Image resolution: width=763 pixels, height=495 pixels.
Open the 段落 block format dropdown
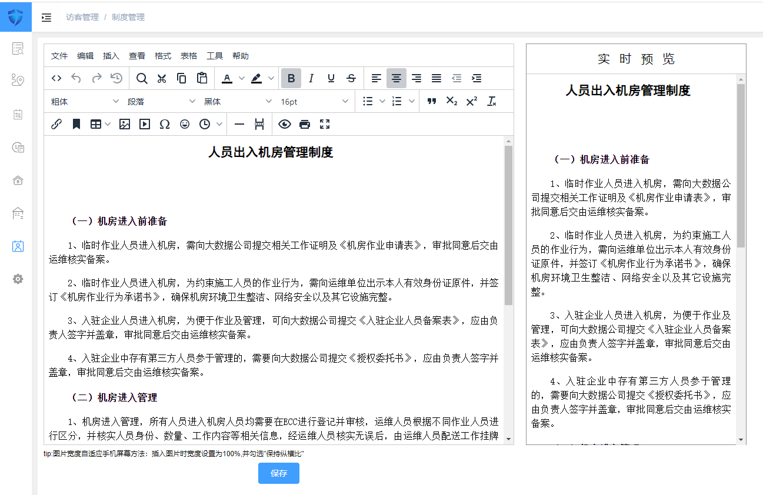click(x=161, y=102)
